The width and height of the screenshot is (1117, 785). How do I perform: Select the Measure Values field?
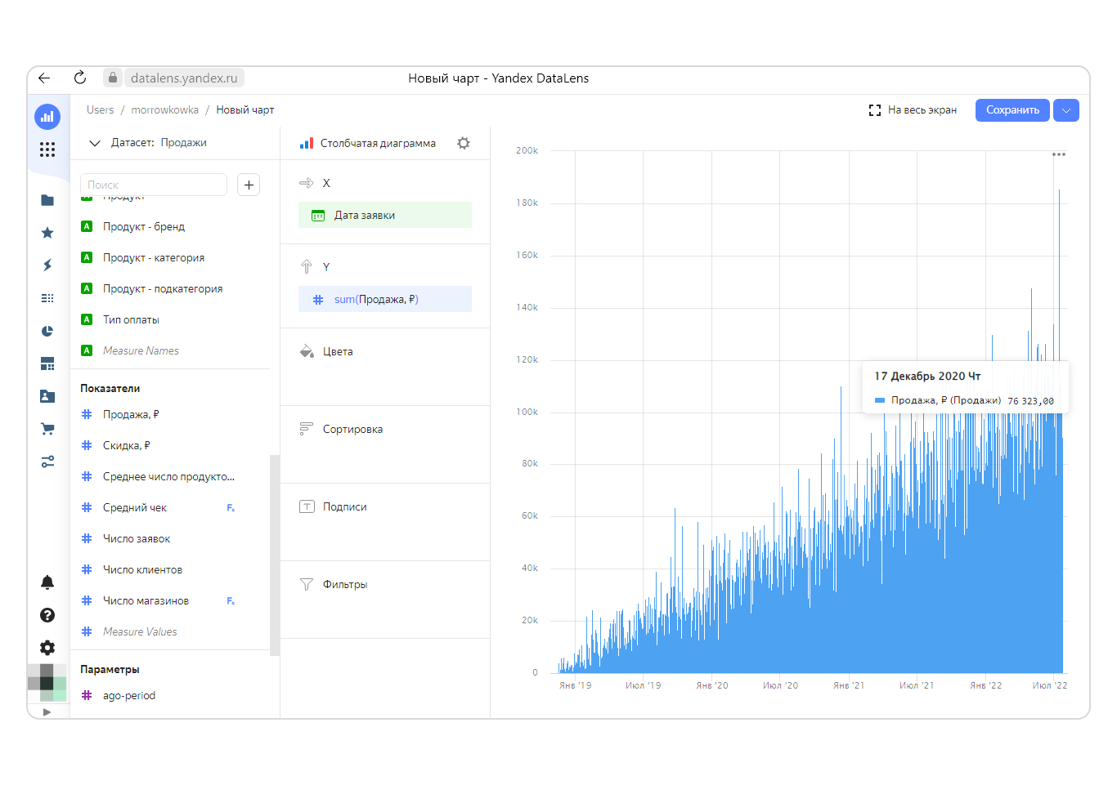coord(140,631)
